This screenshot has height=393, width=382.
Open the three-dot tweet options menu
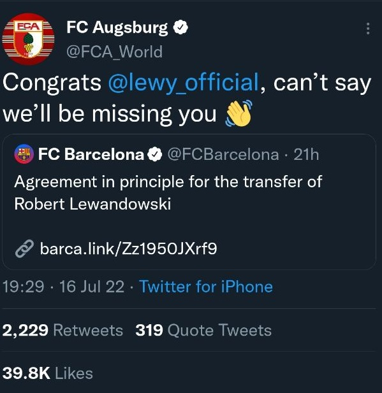[x=368, y=29]
